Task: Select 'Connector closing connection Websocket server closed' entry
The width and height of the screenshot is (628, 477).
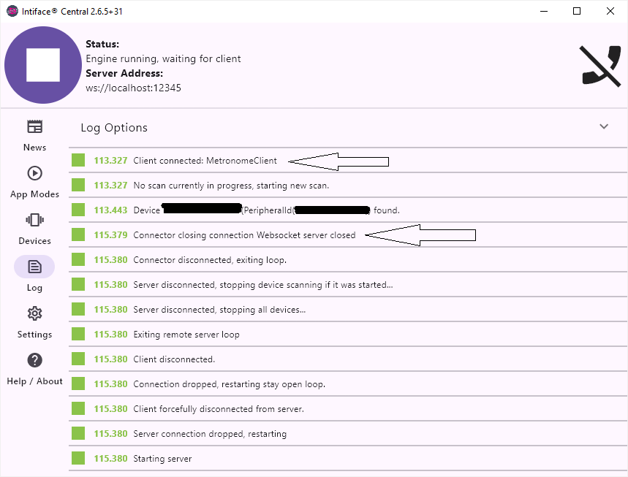Action: point(348,235)
